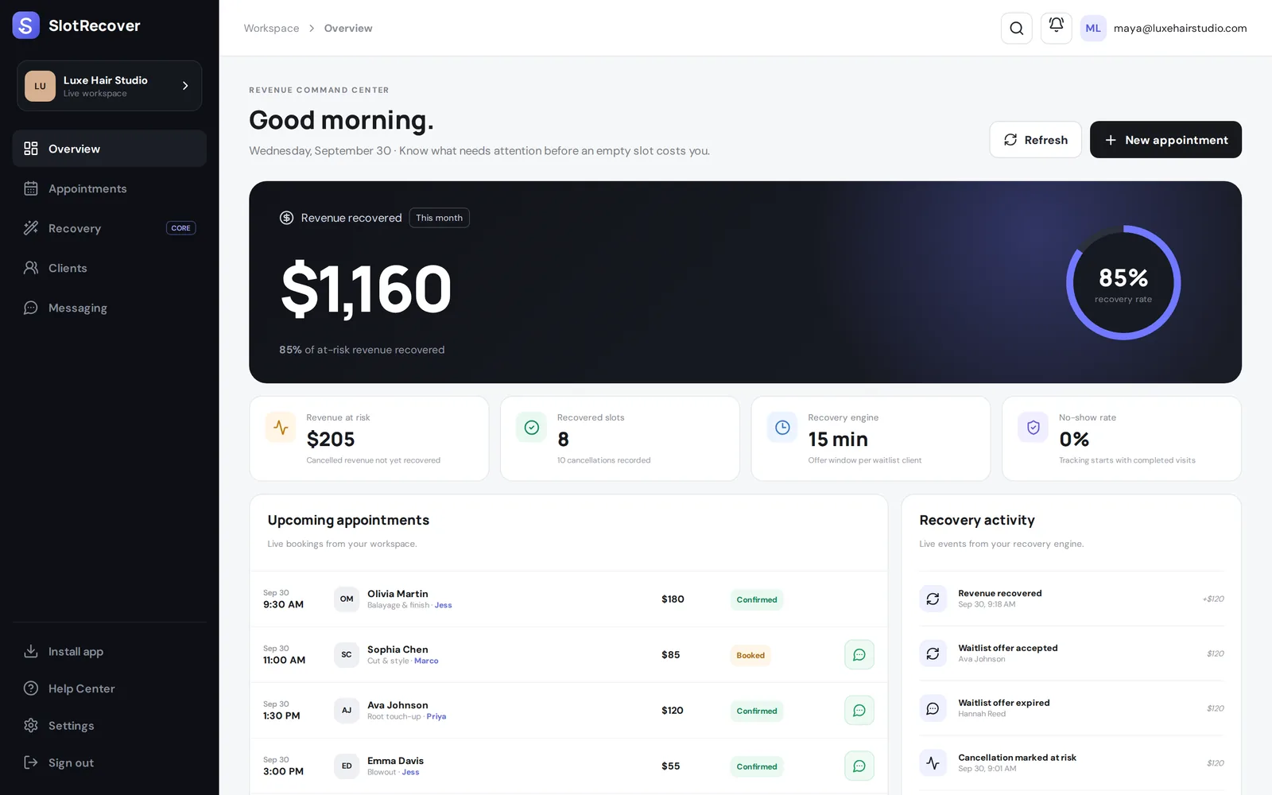Message Ava Johnson via chat icon

tap(859, 711)
